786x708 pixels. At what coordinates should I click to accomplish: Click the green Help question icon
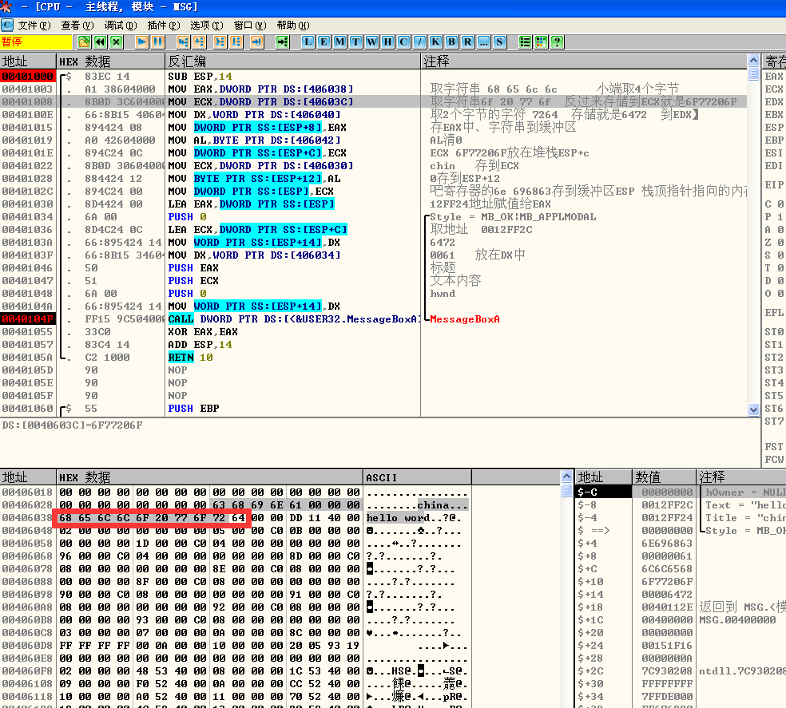point(557,42)
